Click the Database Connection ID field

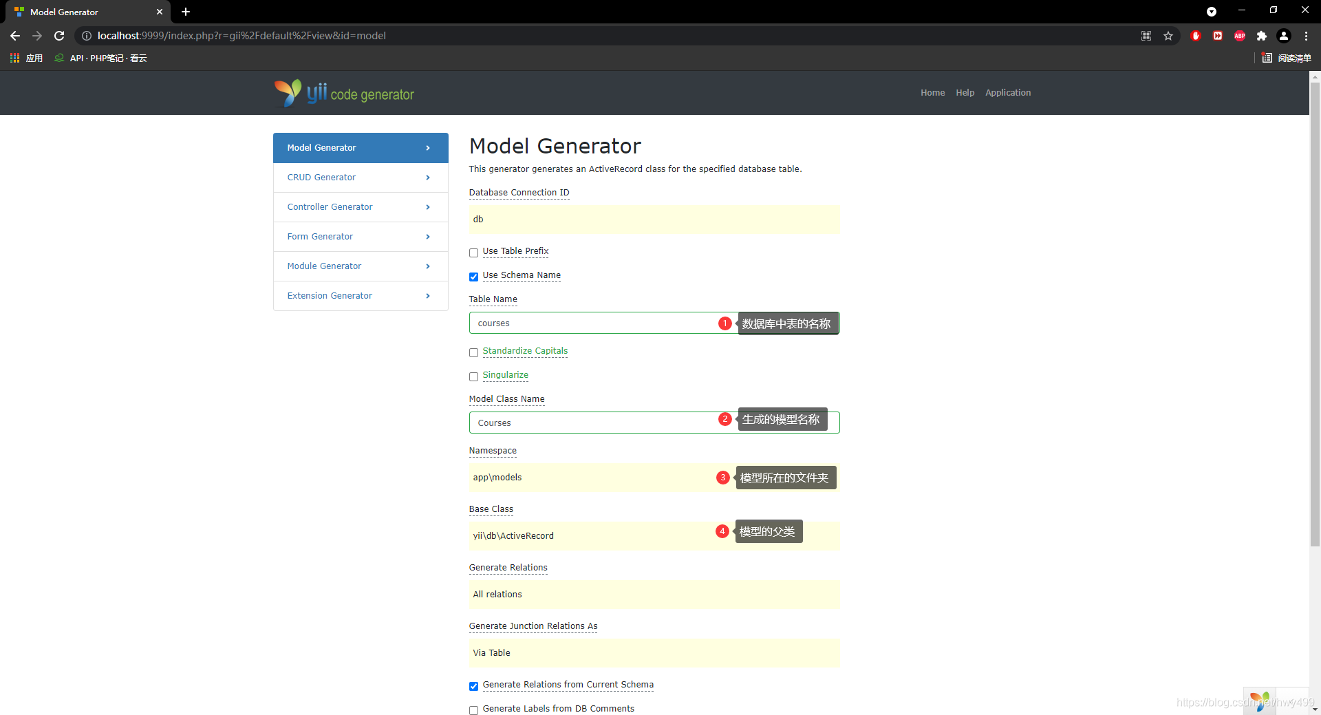(x=654, y=220)
